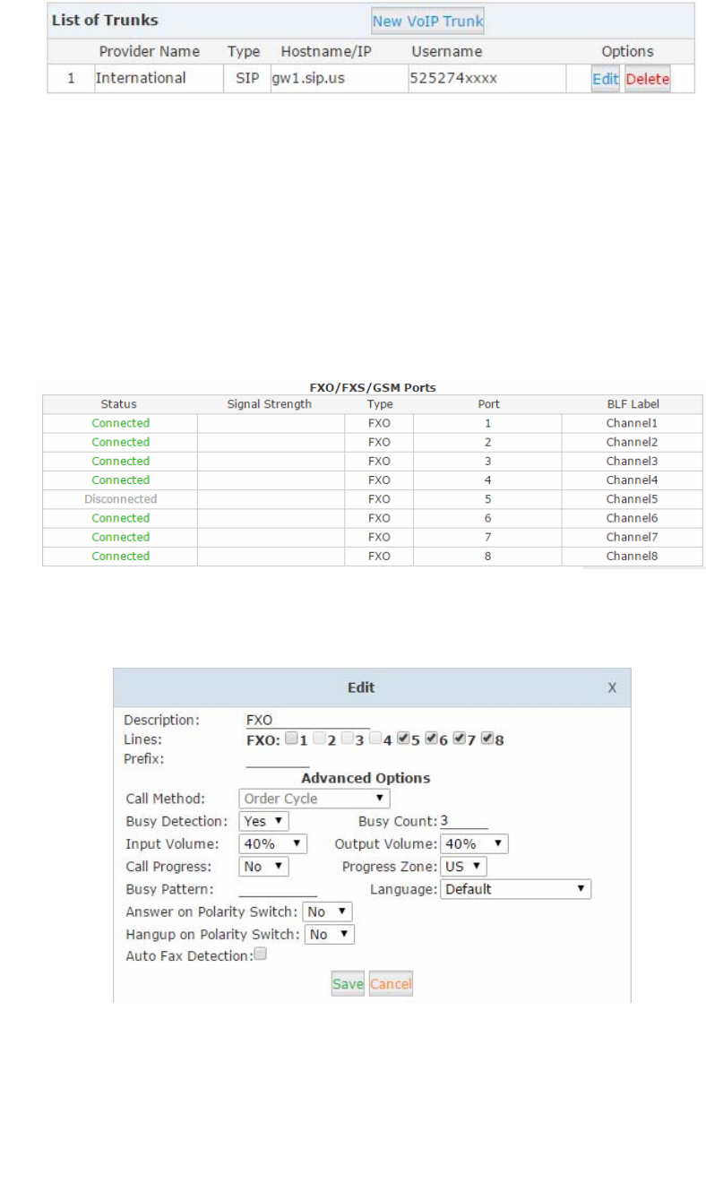Uncheck FXO line 7 checkbox

point(459,739)
